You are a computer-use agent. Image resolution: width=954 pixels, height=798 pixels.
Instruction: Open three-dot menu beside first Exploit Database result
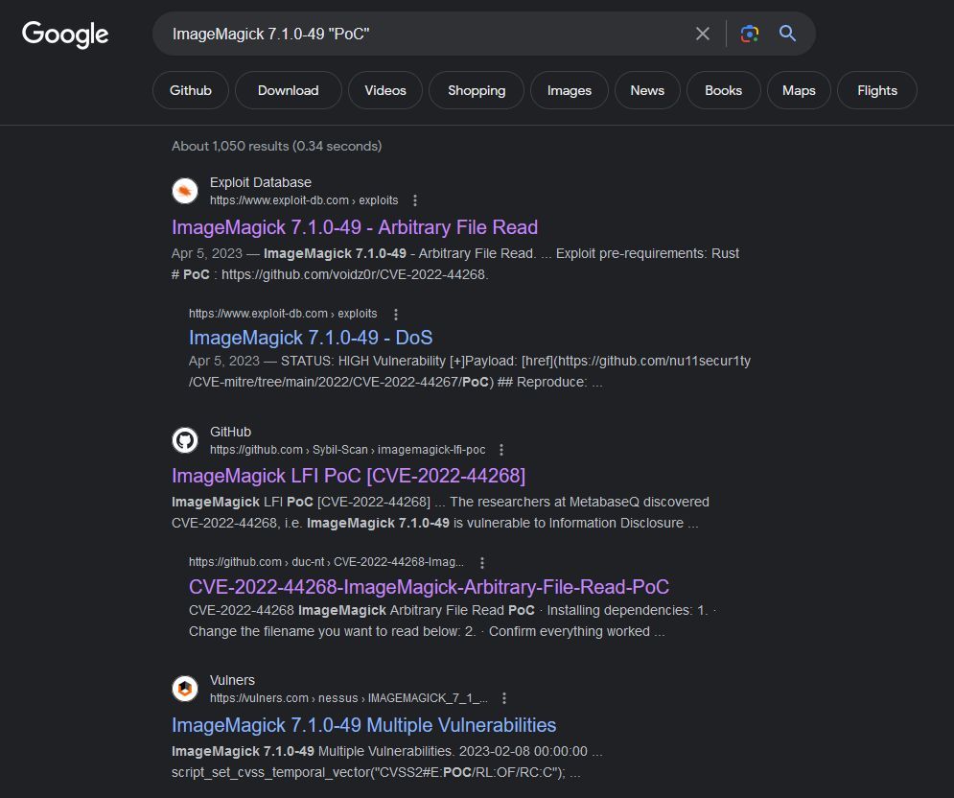(415, 200)
